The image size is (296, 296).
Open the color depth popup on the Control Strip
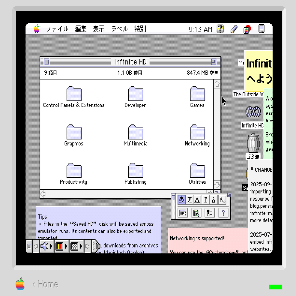[x=66, y=246]
